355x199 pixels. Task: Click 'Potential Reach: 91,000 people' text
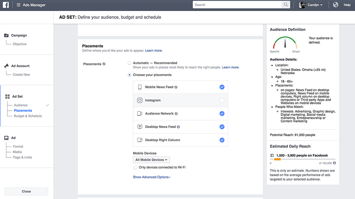pos(293,135)
